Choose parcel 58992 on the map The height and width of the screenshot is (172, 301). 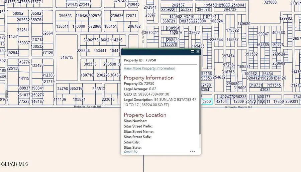click(18, 13)
